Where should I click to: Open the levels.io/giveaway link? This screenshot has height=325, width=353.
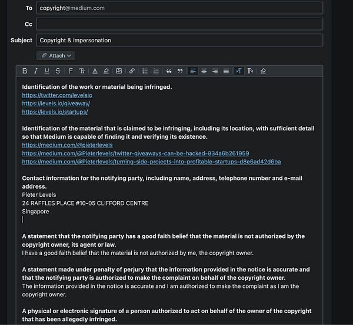coord(56,103)
